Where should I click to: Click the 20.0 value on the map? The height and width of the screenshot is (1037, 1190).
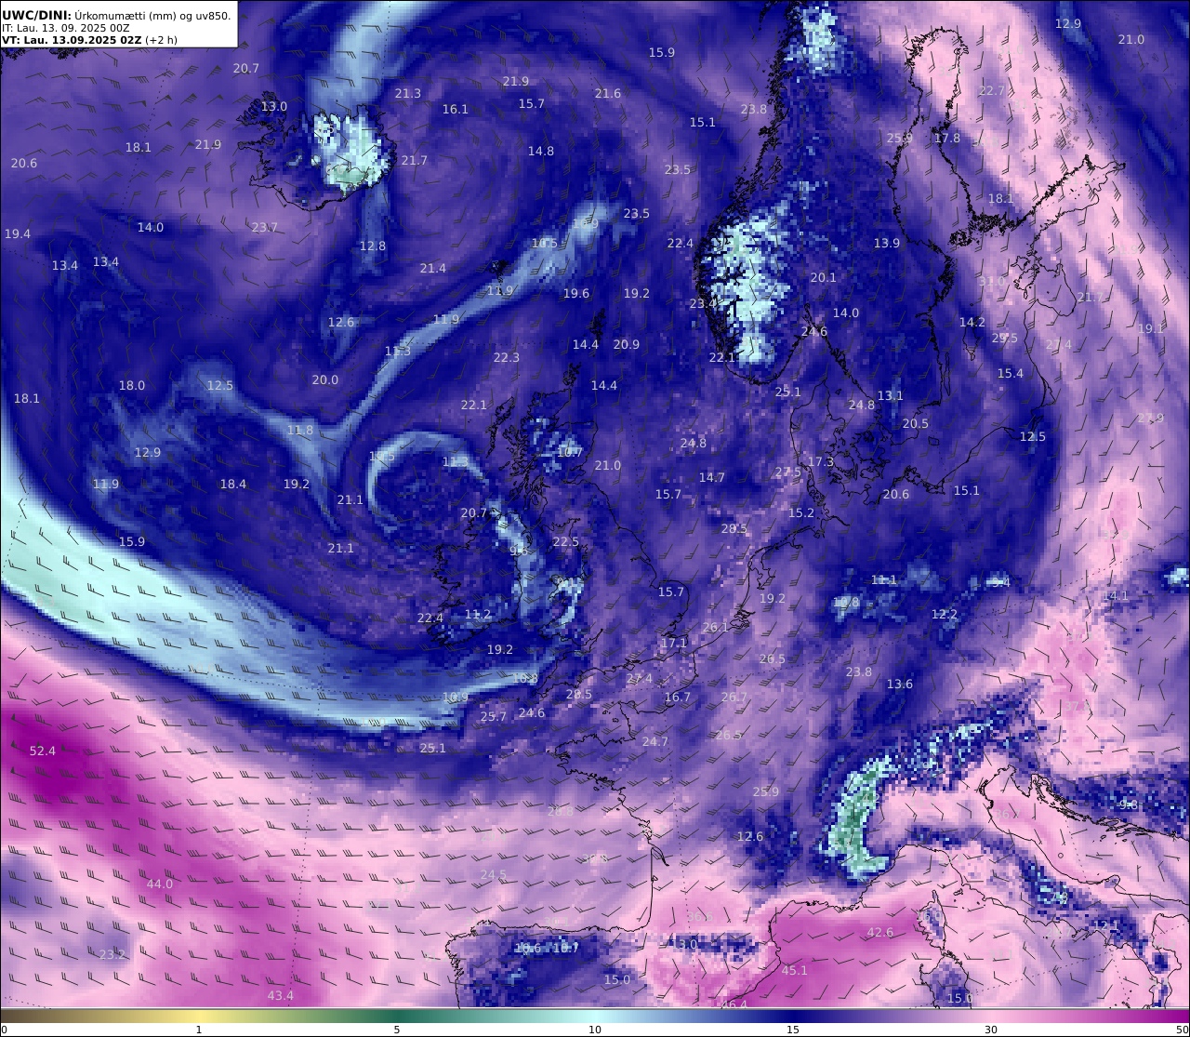[324, 379]
